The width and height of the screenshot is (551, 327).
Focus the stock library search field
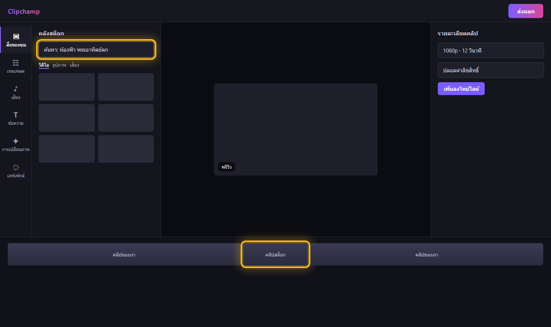coord(96,50)
